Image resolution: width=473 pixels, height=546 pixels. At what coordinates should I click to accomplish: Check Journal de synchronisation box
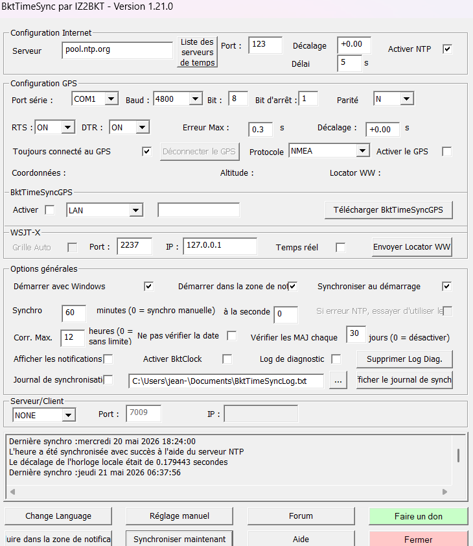click(x=108, y=380)
